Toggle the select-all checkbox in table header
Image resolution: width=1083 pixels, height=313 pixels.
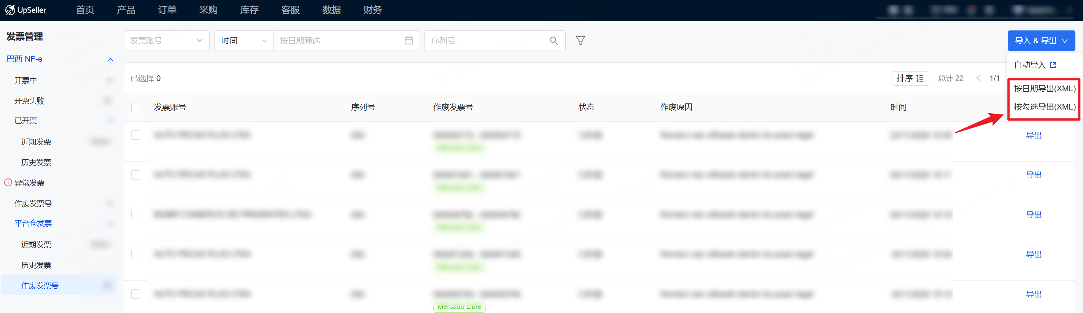[x=136, y=108]
